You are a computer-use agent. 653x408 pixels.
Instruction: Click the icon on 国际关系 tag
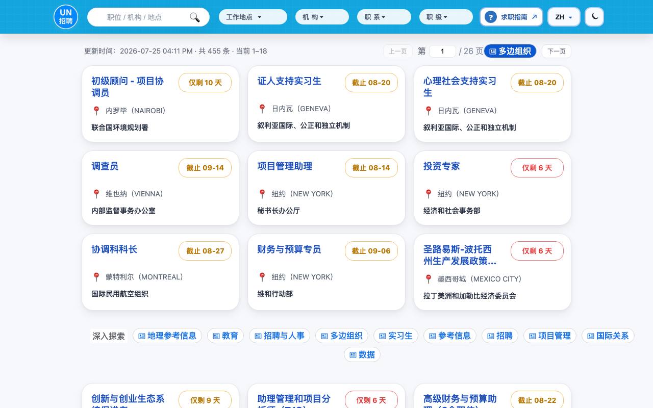[591, 336]
